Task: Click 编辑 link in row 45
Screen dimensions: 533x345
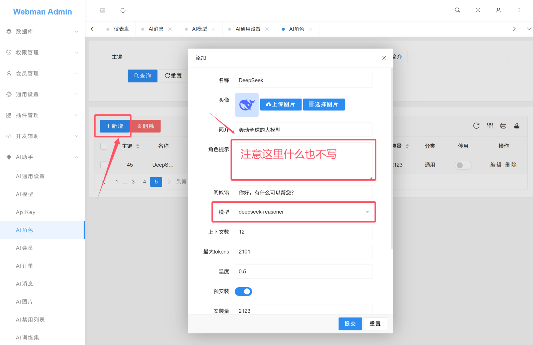Action: (x=496, y=165)
